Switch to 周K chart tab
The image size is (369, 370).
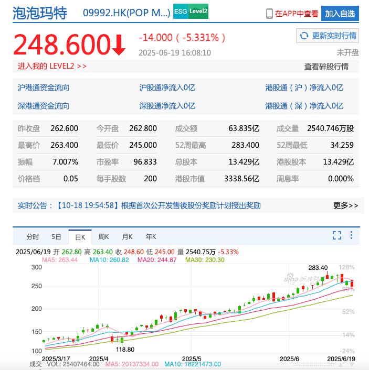(x=103, y=237)
